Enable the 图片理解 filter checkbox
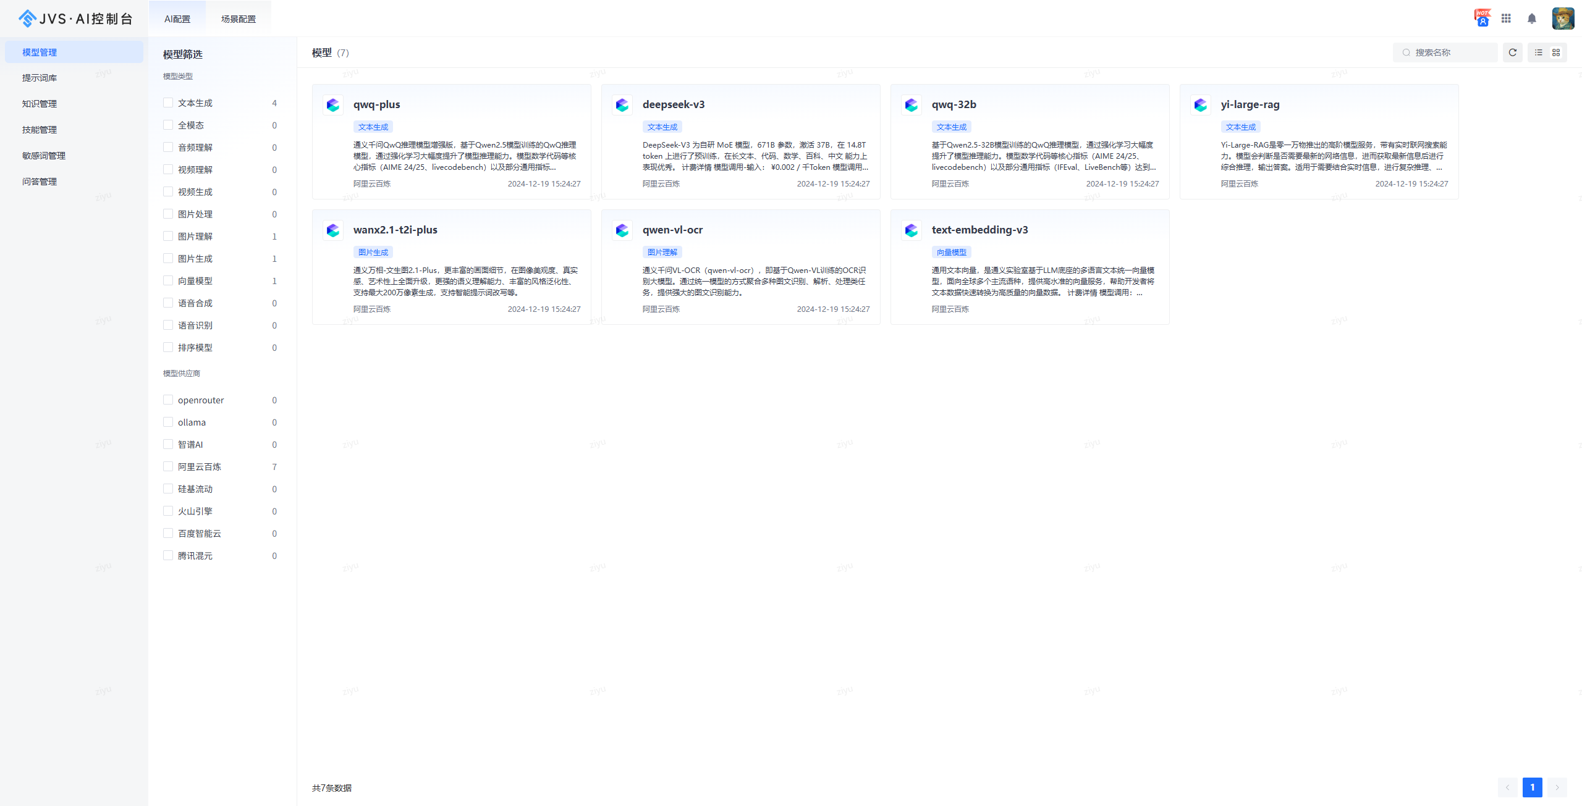The width and height of the screenshot is (1582, 806). (x=168, y=236)
